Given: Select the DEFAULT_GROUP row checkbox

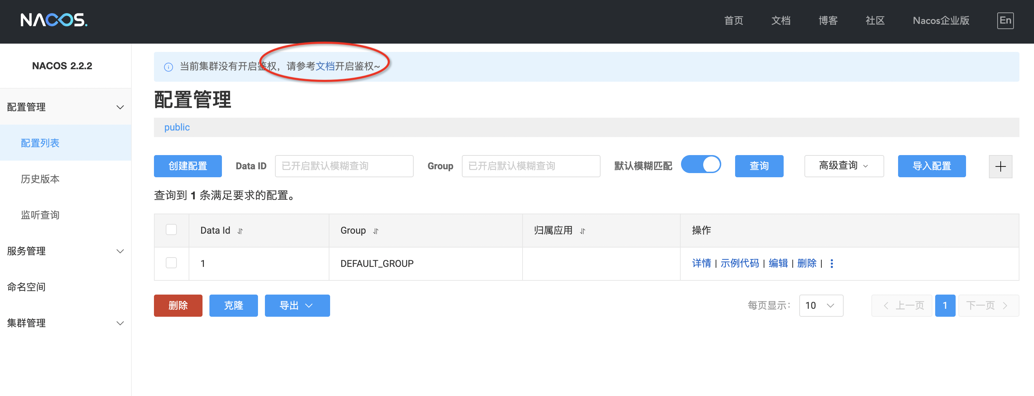Looking at the screenshot, I should click(x=171, y=263).
